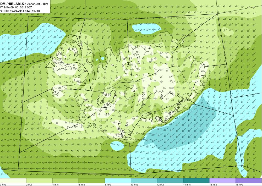Click the DMI/HIRLAM-K model title text
This screenshot has width=262, height=186.
tap(12, 4)
